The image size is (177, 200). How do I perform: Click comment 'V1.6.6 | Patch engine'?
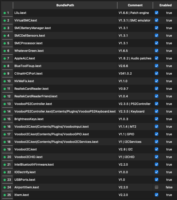click(134, 13)
